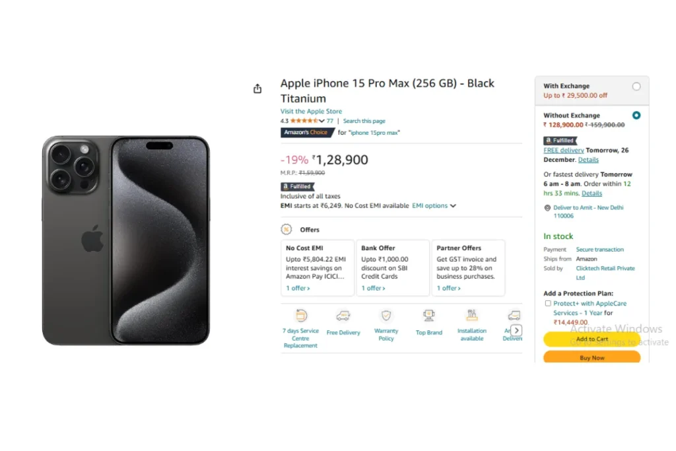Open the Visit the Apple Store link

(312, 111)
